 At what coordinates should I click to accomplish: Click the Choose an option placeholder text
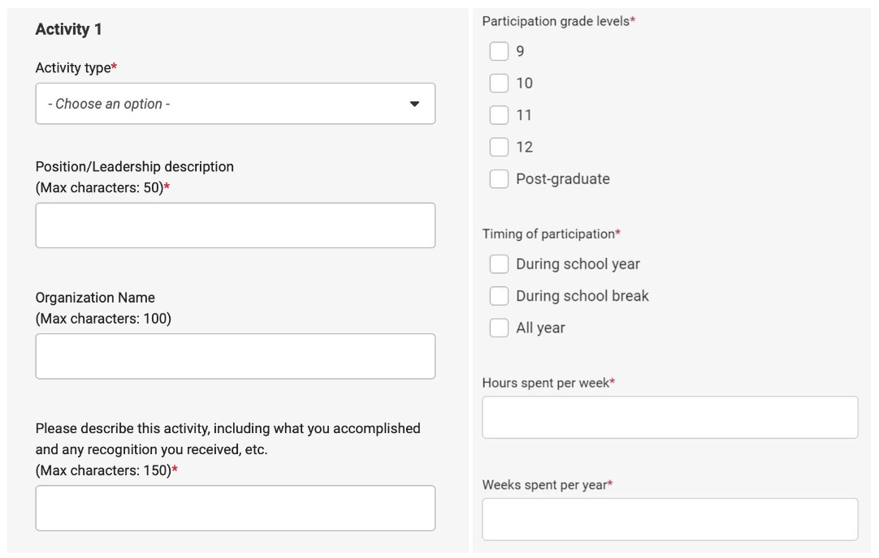pyautogui.click(x=109, y=104)
